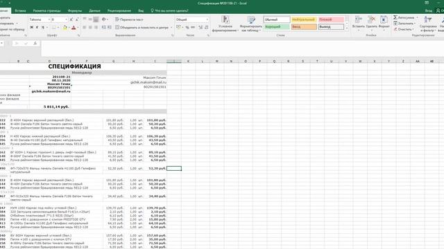The height and width of the screenshot is (249, 444).
Task: Click the Автосумма sigma icon
Action: coord(395,17)
